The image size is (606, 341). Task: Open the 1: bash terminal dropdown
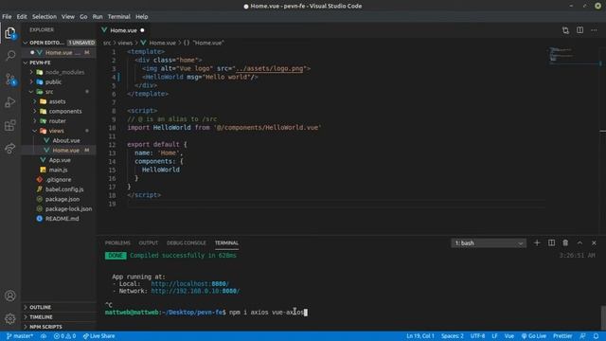[489, 243]
